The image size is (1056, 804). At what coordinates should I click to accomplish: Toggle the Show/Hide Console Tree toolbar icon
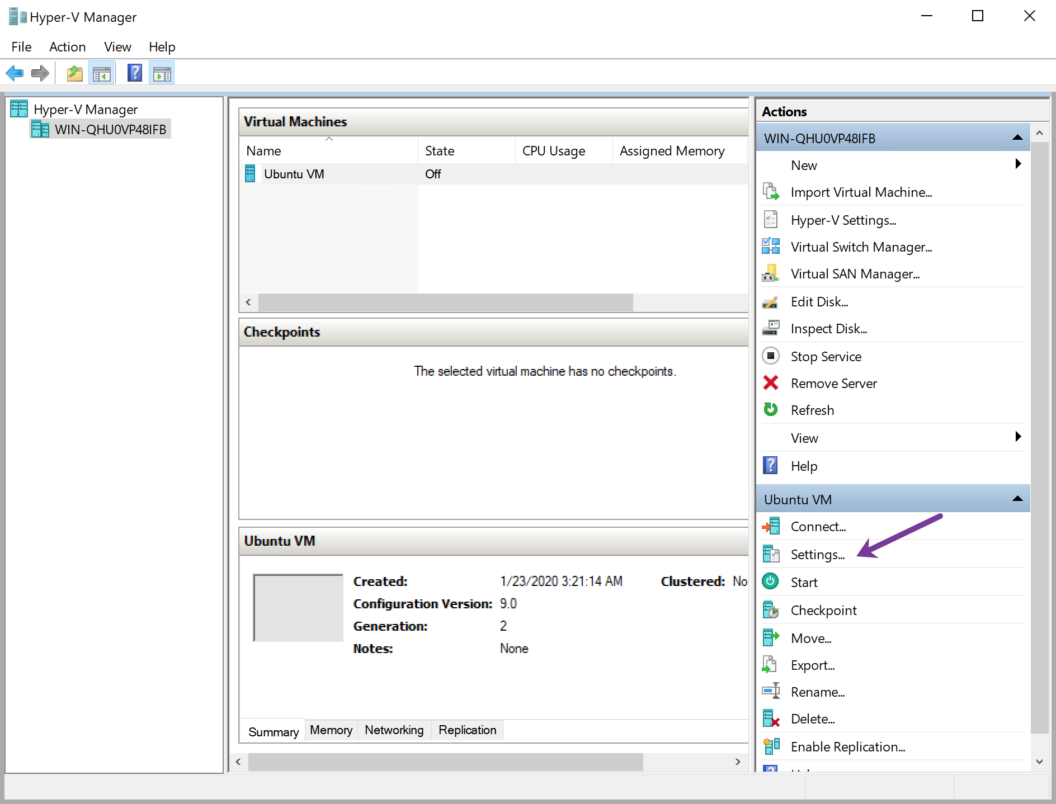(x=102, y=73)
